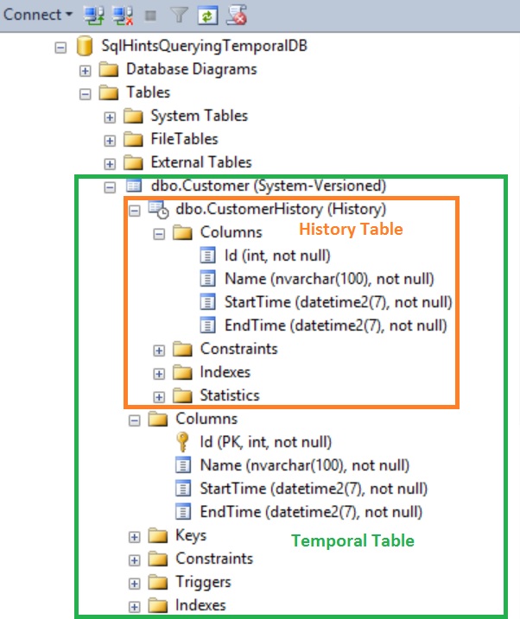Collapse the dbo.Customer table node
The image size is (520, 619).
click(110, 187)
